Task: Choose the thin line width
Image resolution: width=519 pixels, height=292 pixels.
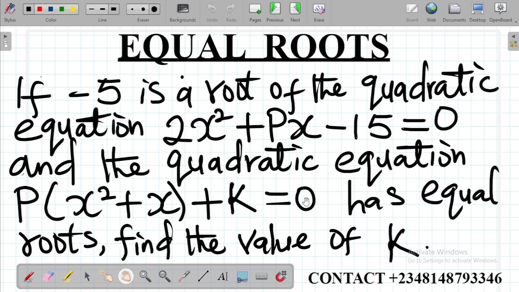Action: [92, 9]
